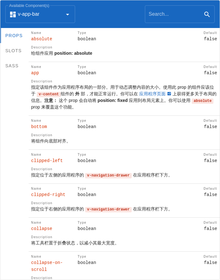Click the grid icon beside v-app-bar
Image resolution: width=220 pixels, height=280 pixels.
pyautogui.click(x=13, y=14)
